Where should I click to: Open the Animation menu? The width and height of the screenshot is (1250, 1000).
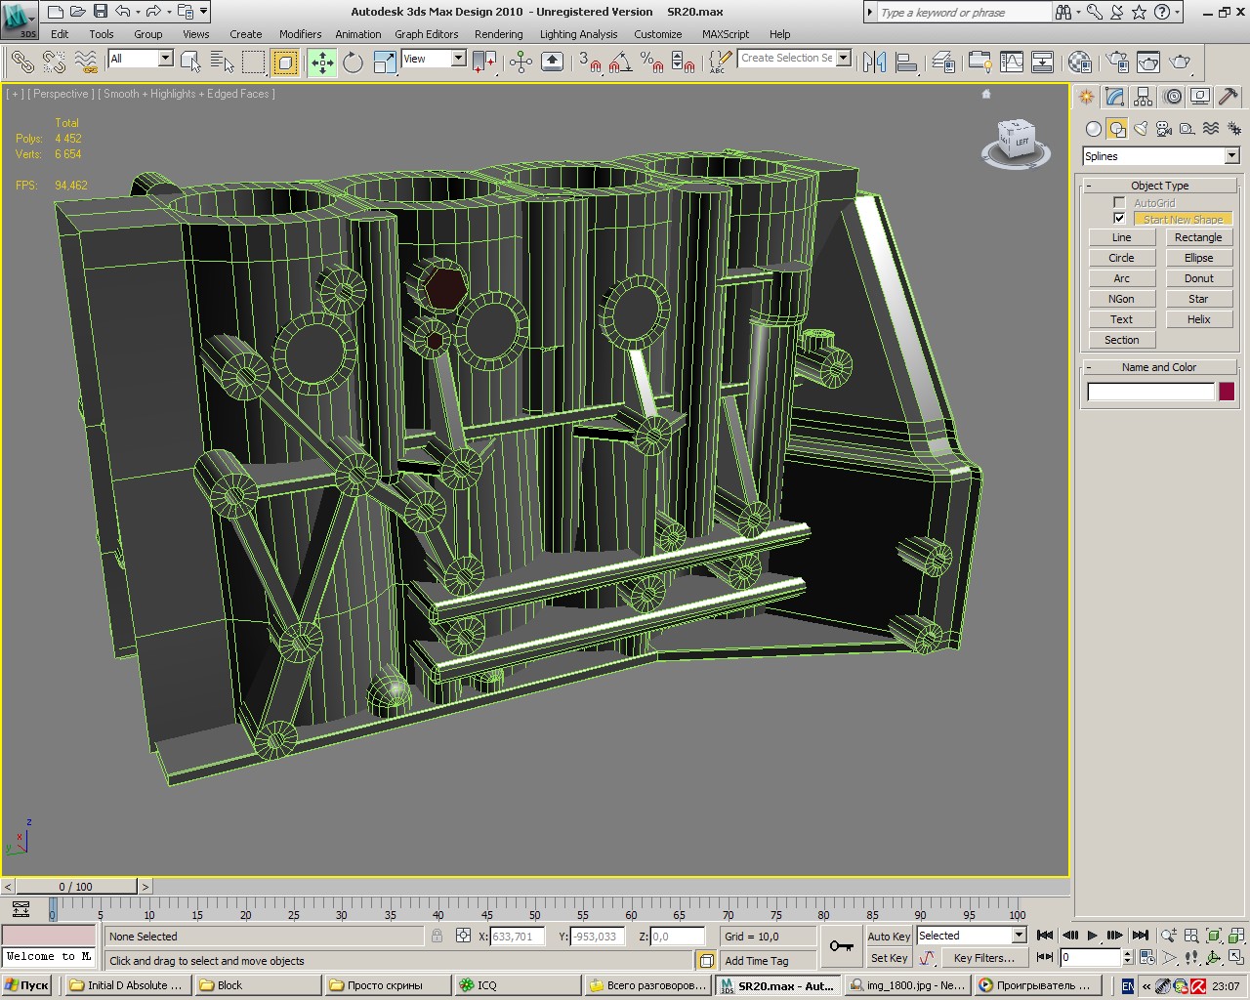point(358,34)
